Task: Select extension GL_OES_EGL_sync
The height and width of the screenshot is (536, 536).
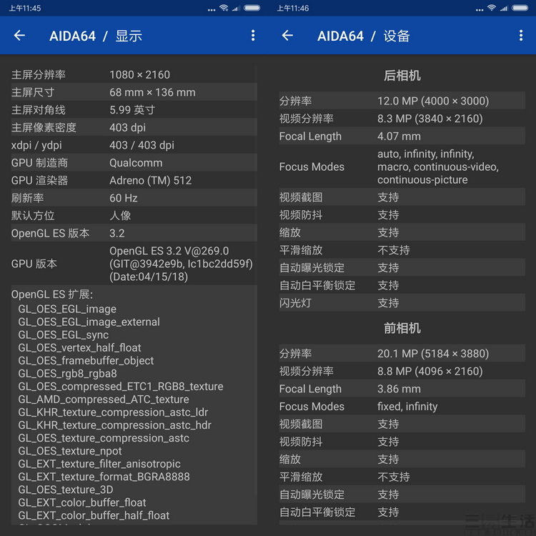Action: click(x=63, y=335)
